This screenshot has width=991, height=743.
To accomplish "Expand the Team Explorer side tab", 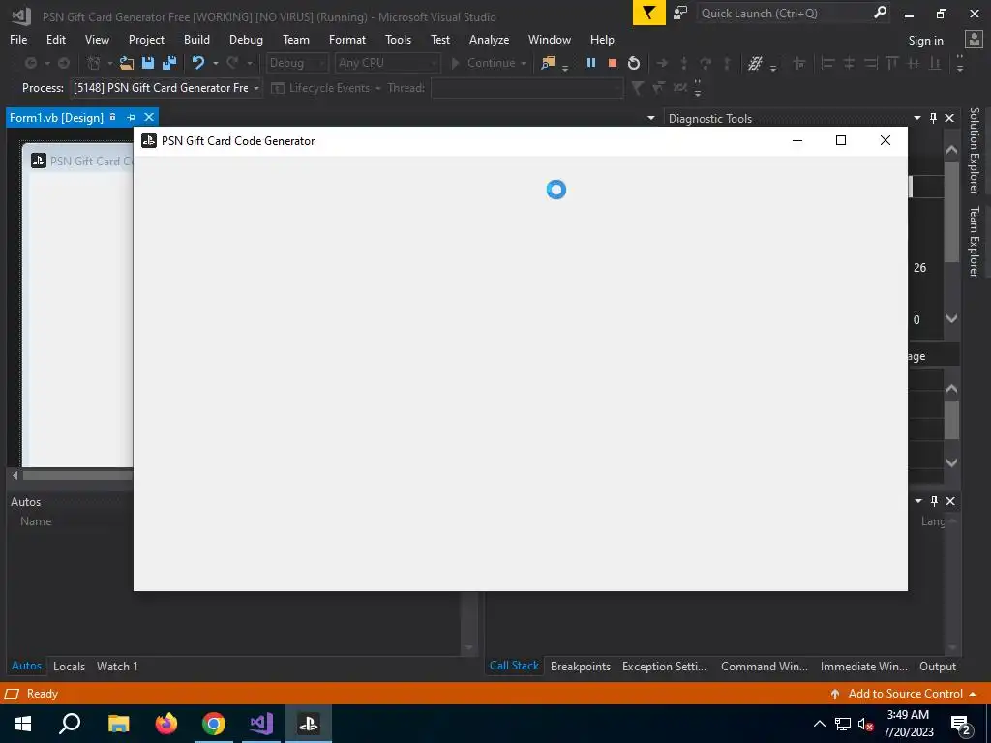I will 975,241.
